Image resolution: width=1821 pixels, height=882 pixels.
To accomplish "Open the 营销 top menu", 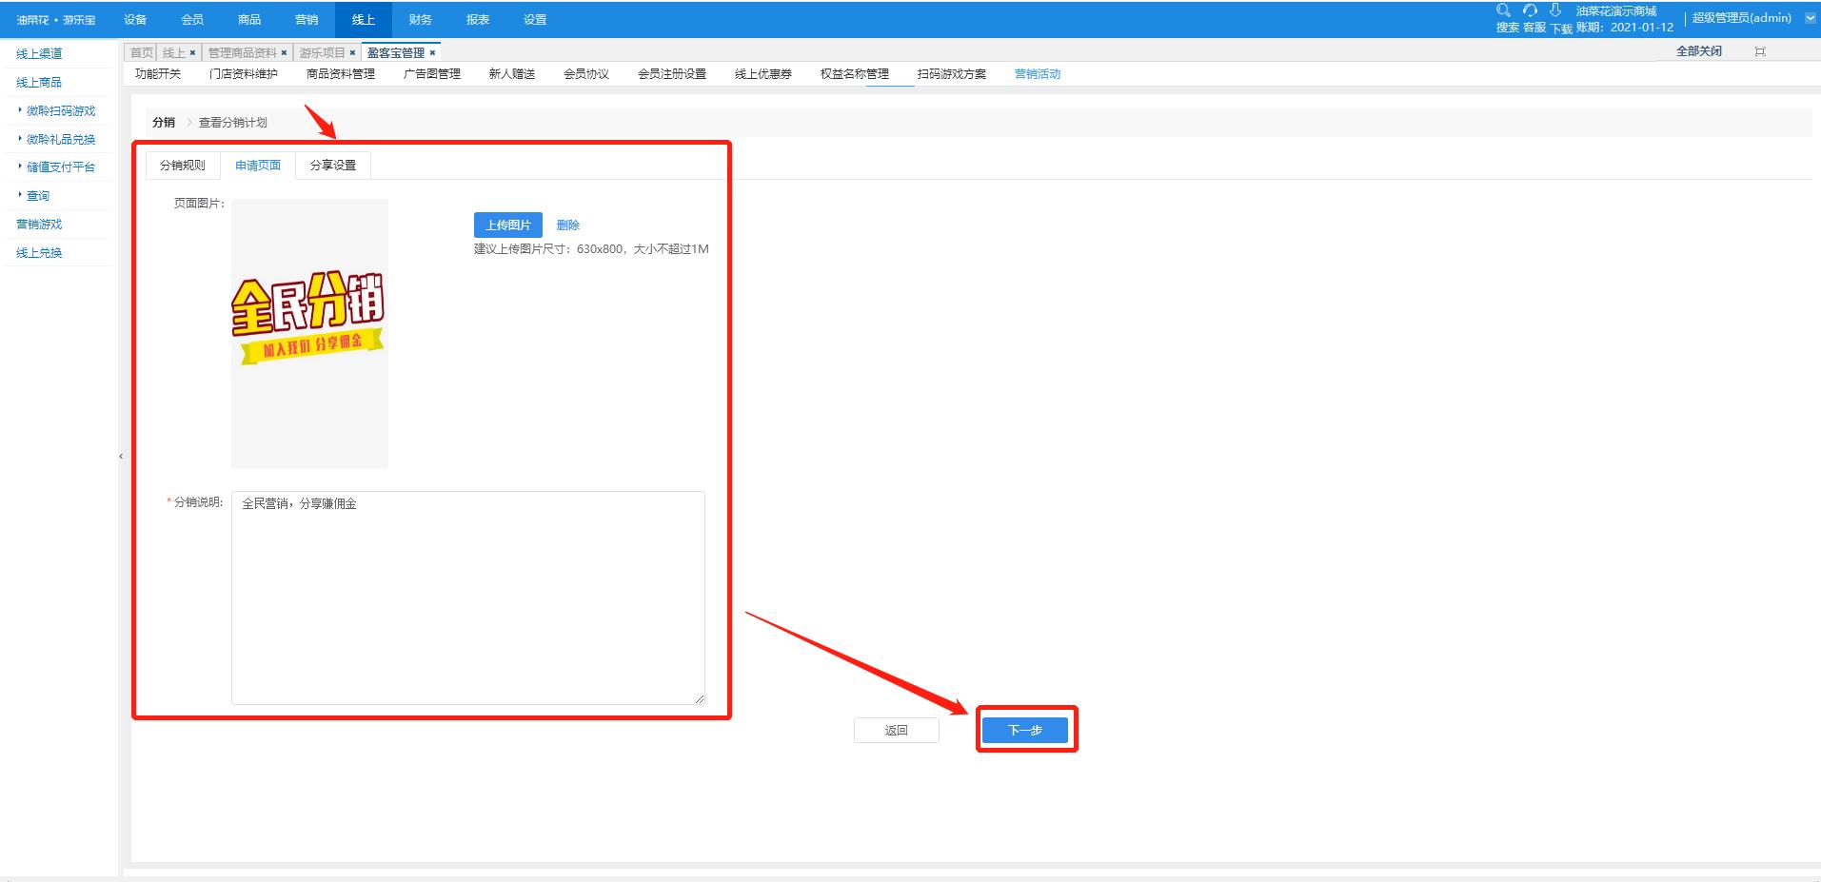I will [307, 20].
